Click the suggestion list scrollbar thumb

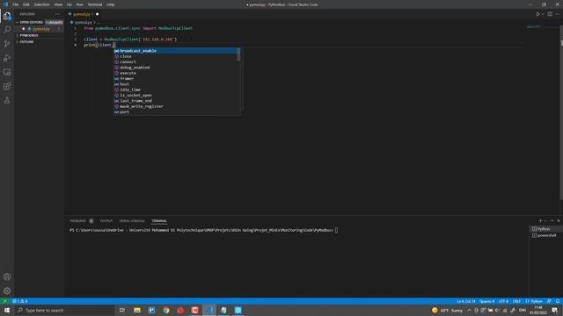[x=238, y=54]
